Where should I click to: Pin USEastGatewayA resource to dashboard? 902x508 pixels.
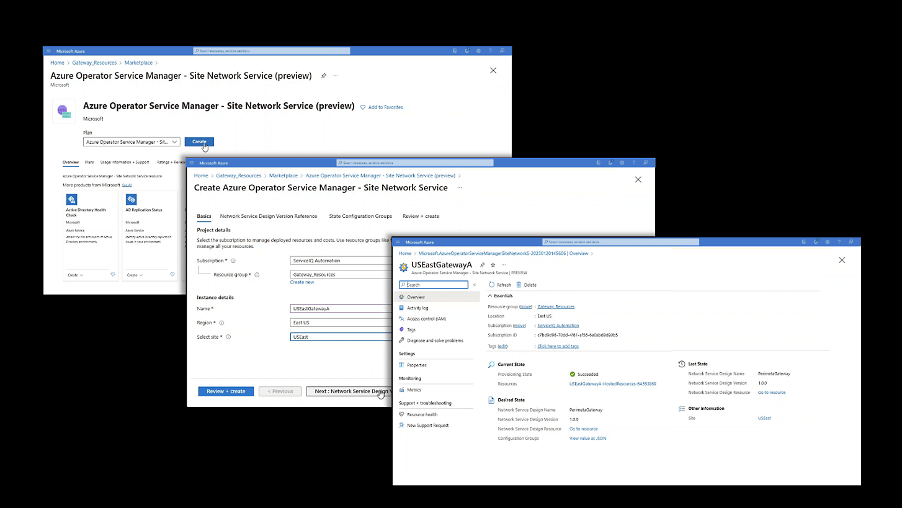(x=482, y=265)
